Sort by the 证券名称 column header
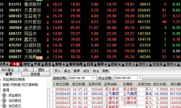The image size is (181, 108). tap(111, 84)
